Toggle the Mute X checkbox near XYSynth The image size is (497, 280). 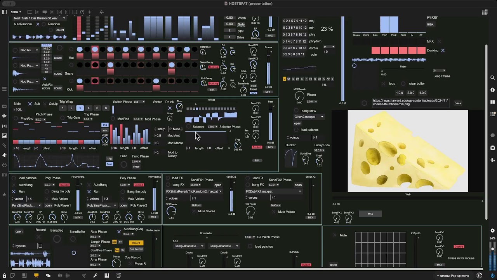[x=335, y=235]
